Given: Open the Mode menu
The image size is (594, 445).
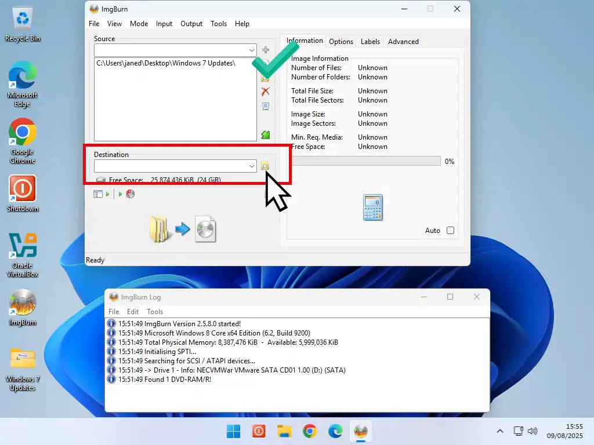Looking at the screenshot, I should click(139, 24).
